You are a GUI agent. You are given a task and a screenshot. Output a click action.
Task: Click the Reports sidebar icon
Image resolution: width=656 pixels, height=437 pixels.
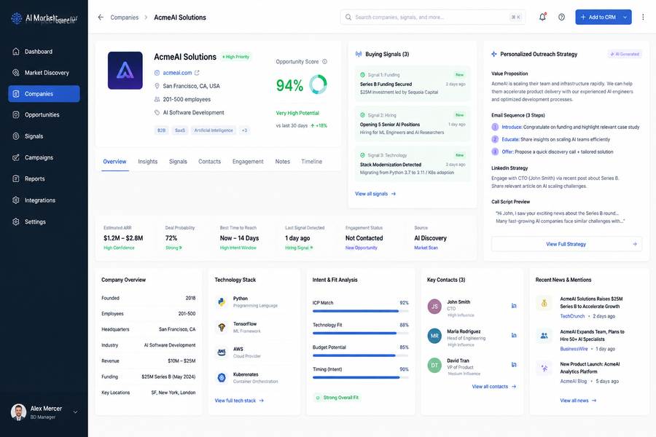16,178
